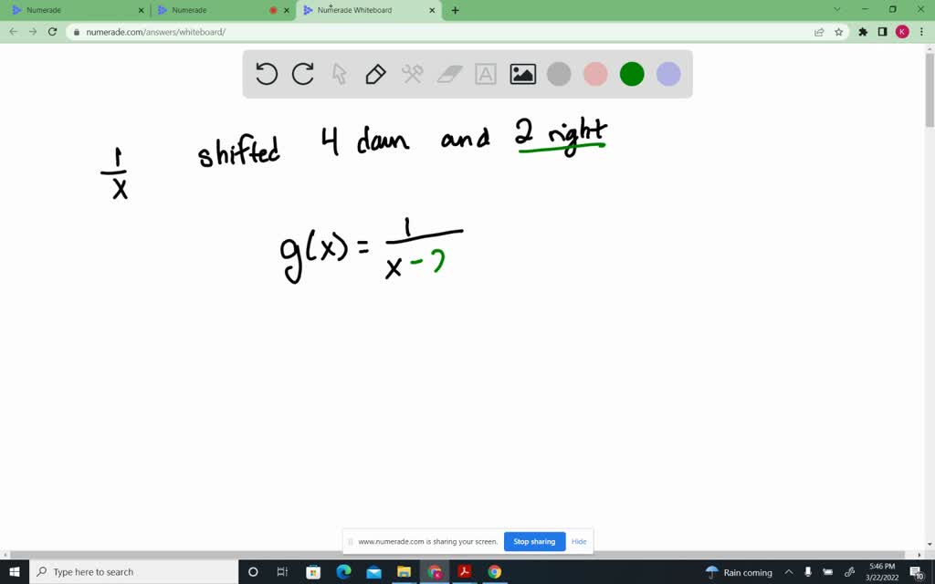Click the Undo icon on the whiteboard toolbar
The image size is (935, 584).
266,74
